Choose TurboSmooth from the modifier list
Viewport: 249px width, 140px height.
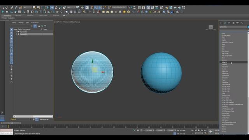(226, 84)
